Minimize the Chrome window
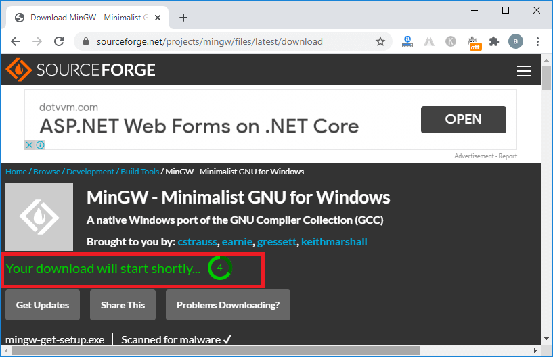 point(474,11)
